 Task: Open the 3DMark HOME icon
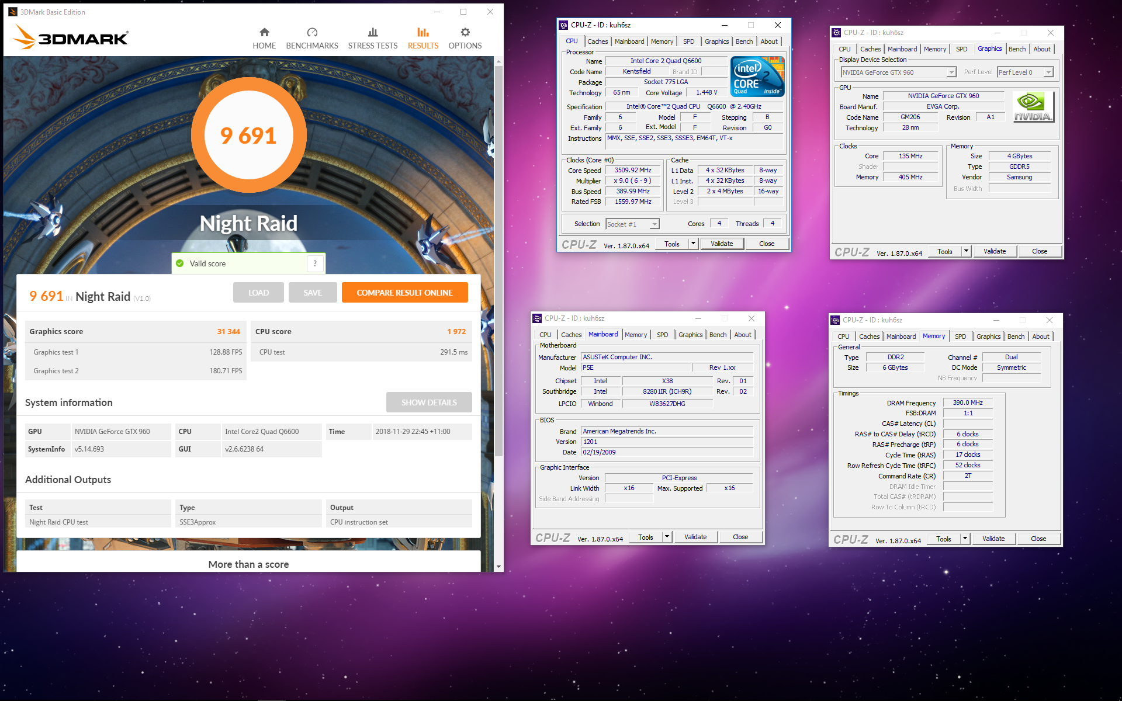(264, 32)
